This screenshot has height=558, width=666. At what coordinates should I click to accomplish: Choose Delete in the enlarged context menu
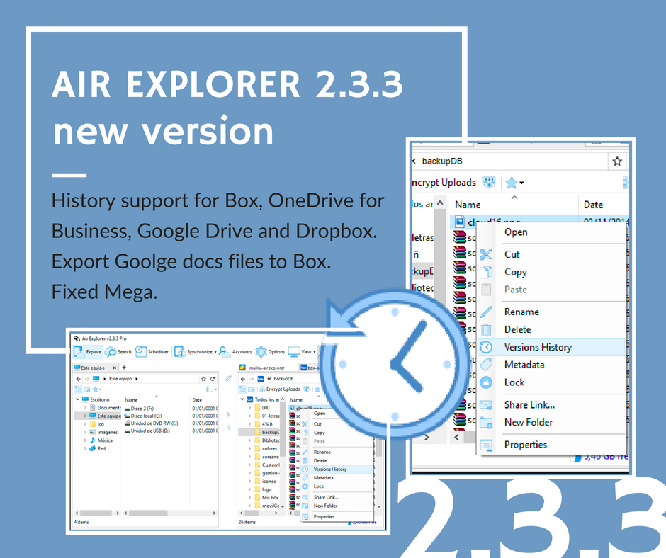[551, 329]
